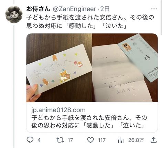163x148 pixels.
Task: Click the thread connector line below avatar
Action: coord(14,87)
